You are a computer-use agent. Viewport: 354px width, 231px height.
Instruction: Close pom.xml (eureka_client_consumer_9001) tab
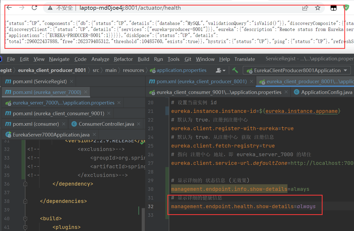[109, 113]
